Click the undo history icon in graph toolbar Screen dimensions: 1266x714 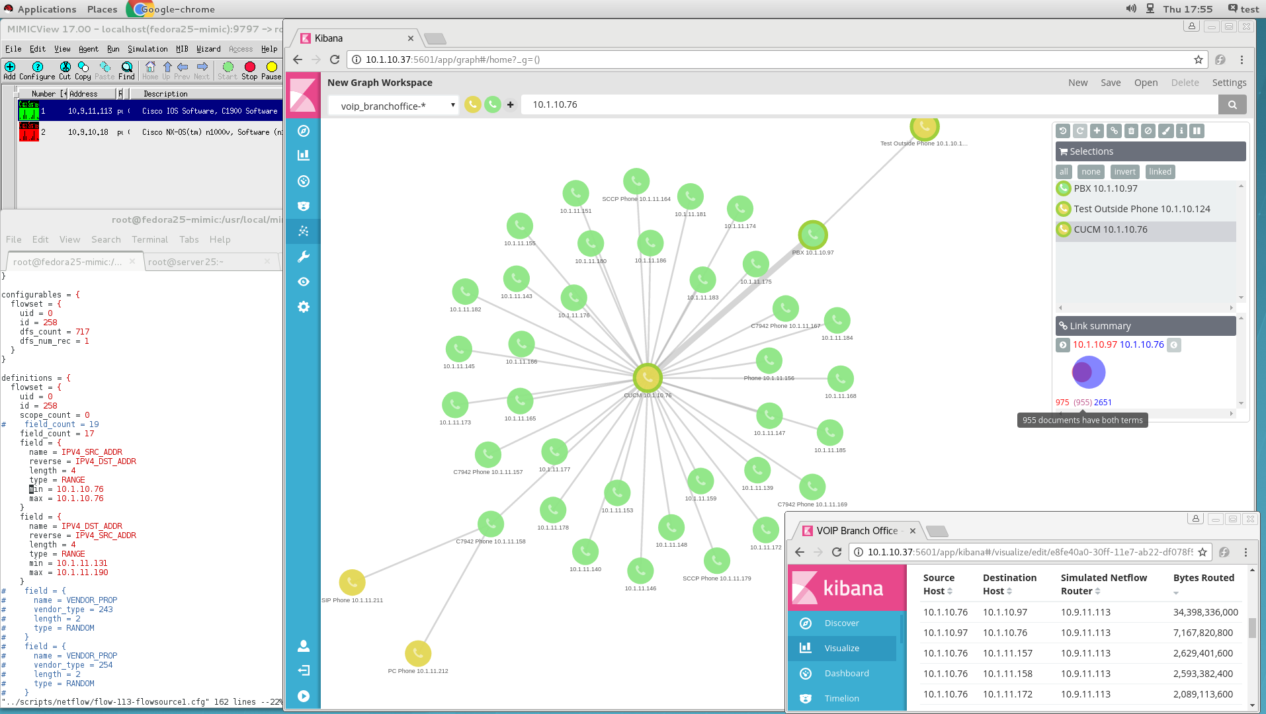1063,131
